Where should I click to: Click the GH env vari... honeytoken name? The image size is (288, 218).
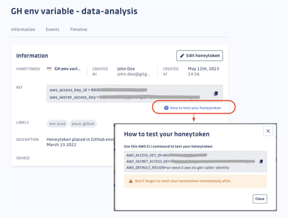(67, 69)
